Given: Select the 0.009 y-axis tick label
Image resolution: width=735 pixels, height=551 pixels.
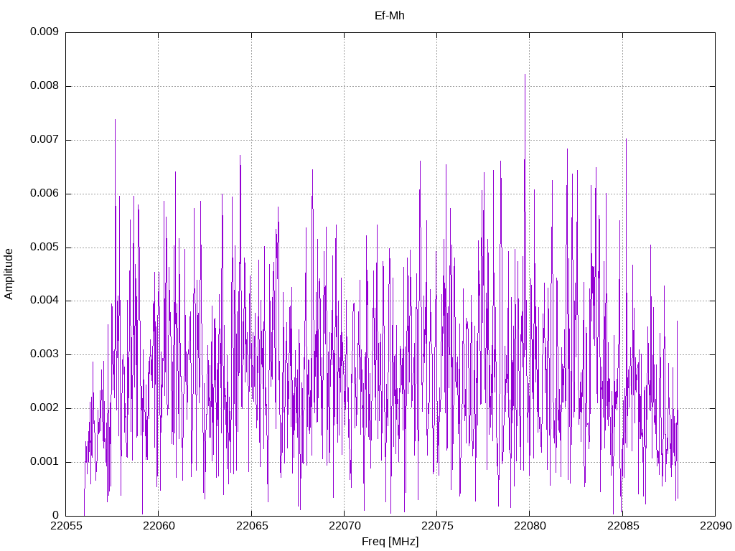Looking at the screenshot, I should [x=44, y=32].
